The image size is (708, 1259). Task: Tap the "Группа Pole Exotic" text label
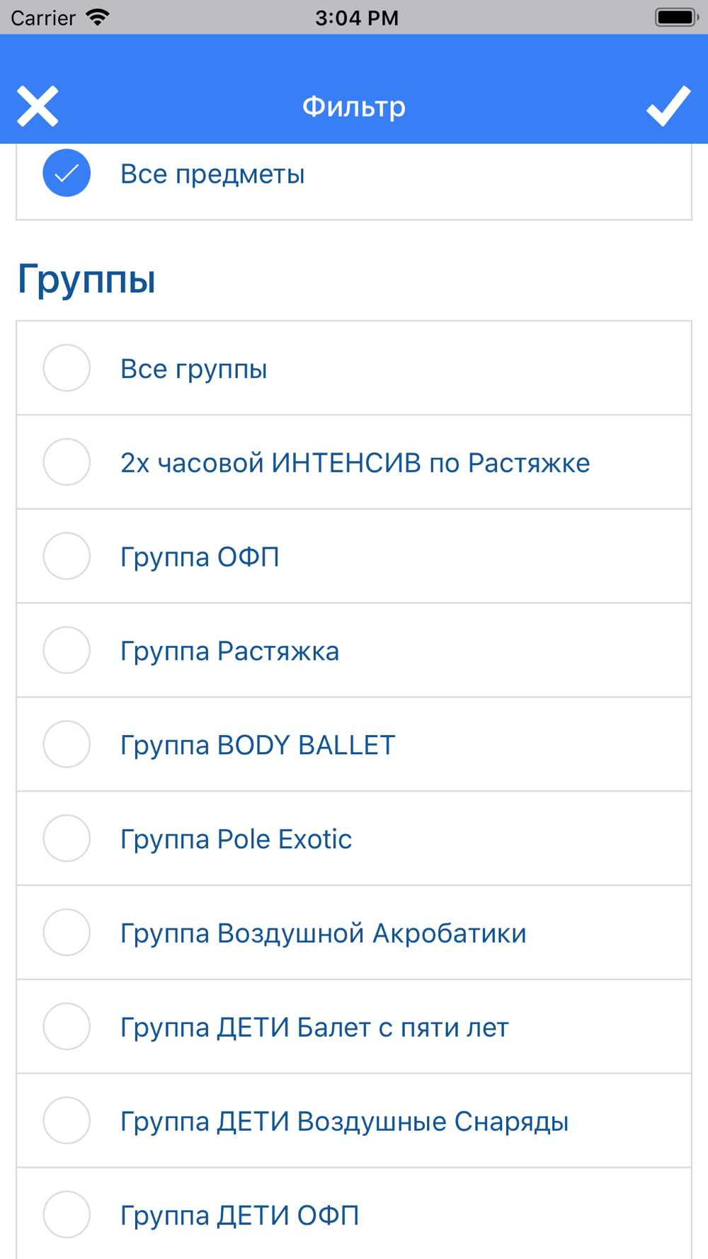(x=236, y=839)
